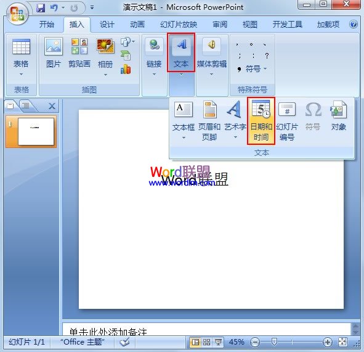
Task: Open the Office button menu
Action: click(17, 14)
